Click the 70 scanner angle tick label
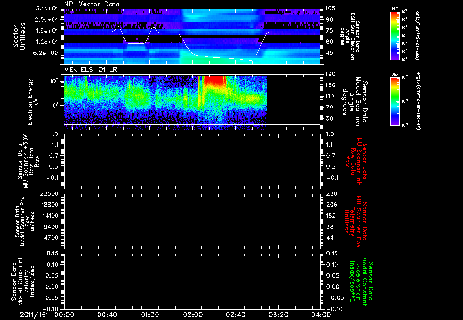 click(x=329, y=108)
